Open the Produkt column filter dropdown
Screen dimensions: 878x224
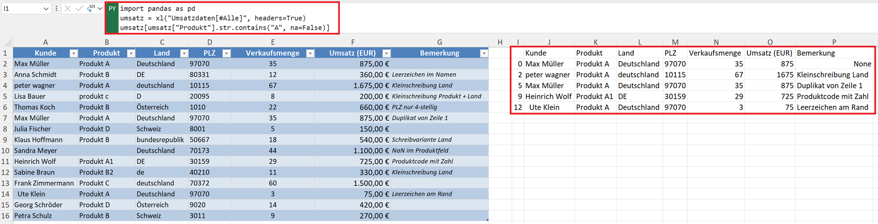[131, 53]
